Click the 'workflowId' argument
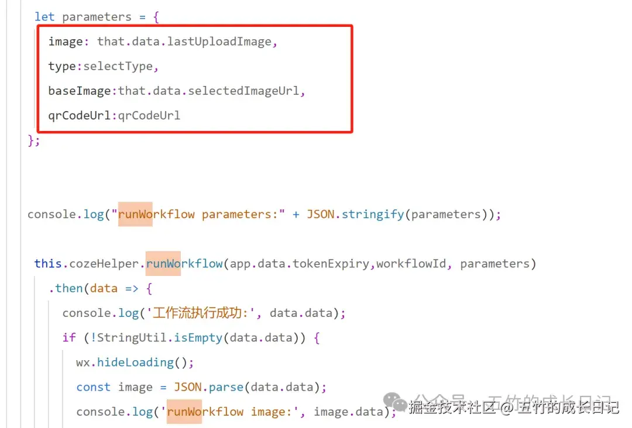Image resolution: width=632 pixels, height=428 pixels. [x=411, y=264]
